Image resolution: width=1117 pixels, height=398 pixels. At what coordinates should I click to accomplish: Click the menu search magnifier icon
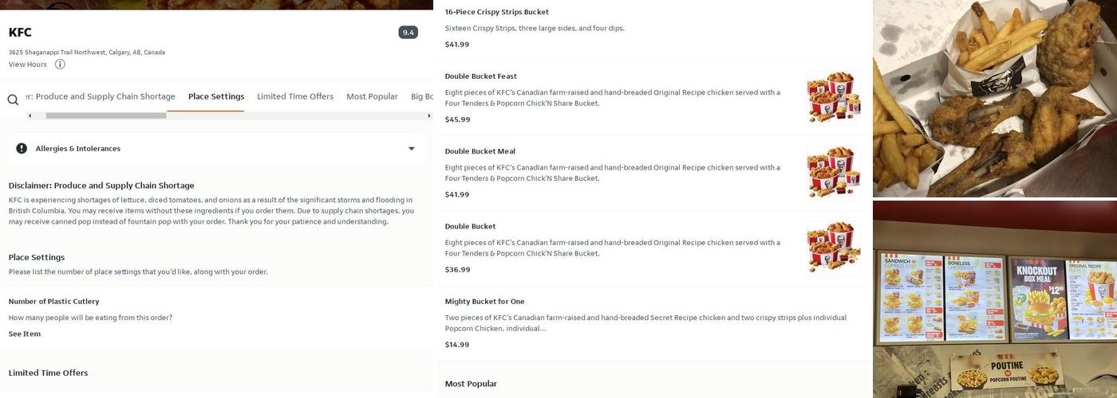point(13,99)
